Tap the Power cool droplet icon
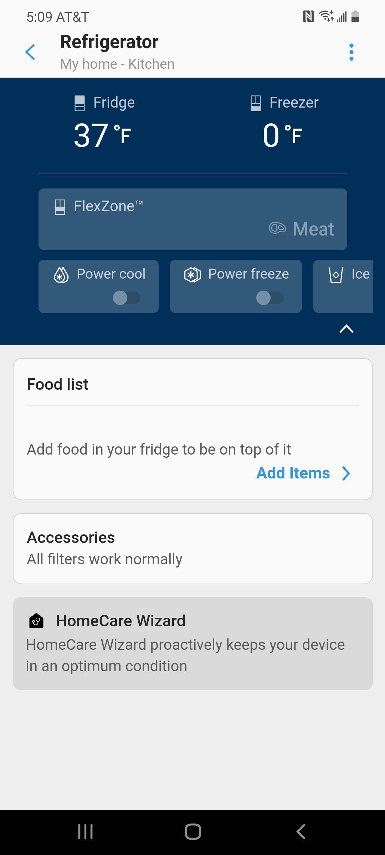The image size is (385, 855). point(61,275)
